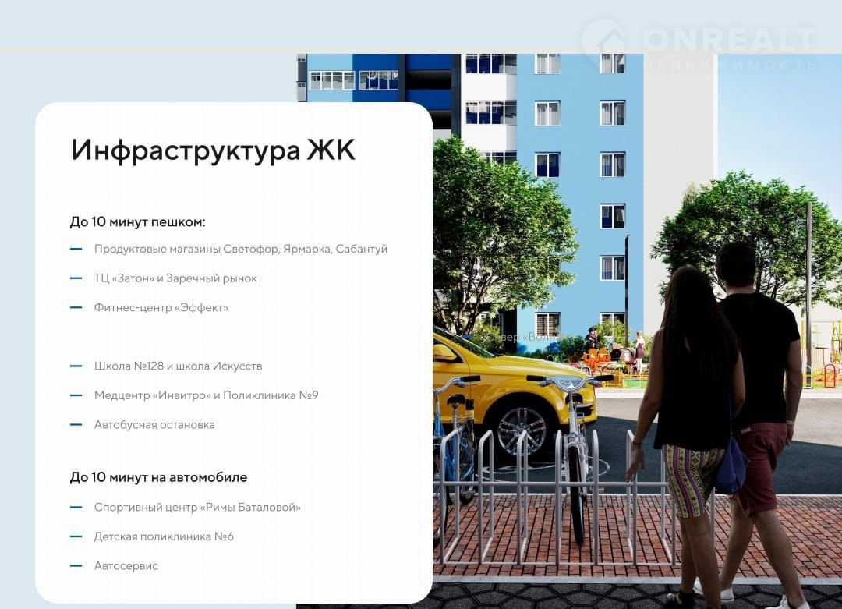The width and height of the screenshot is (842, 609).
Task: Click the Школа №128 и школа Искусств entry
Action: tap(178, 366)
